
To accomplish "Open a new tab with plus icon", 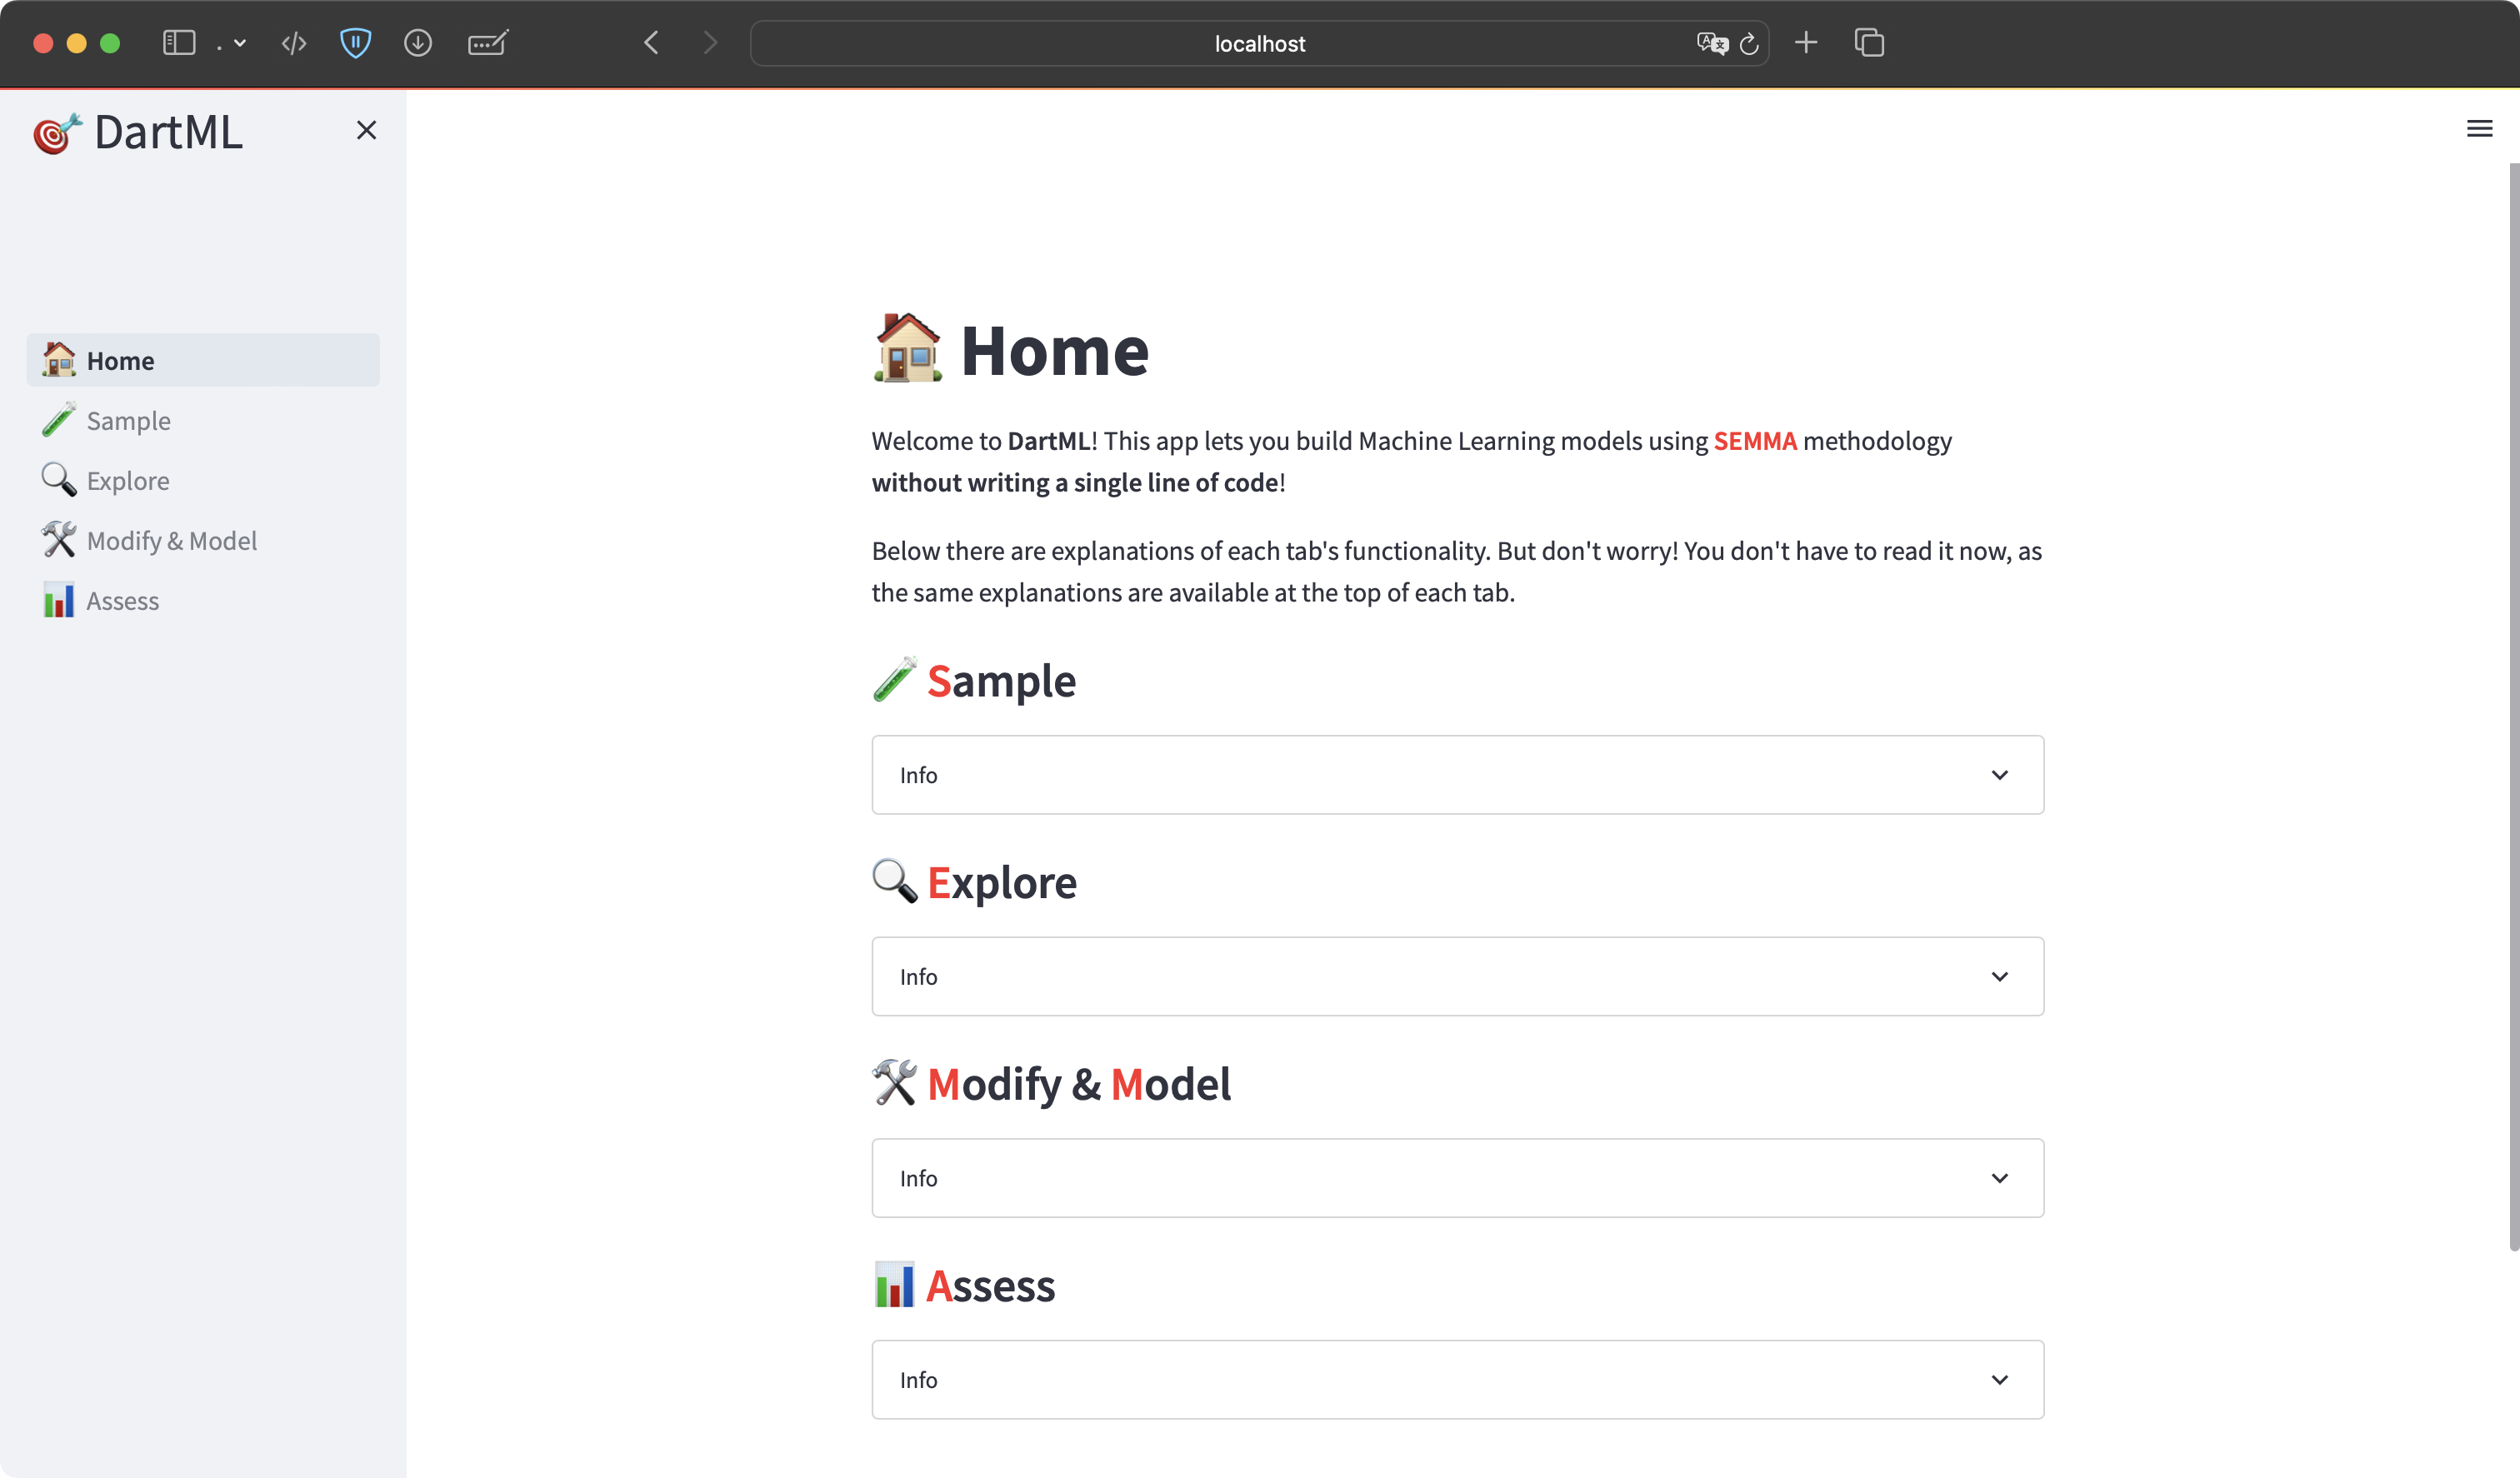I will (x=1806, y=43).
